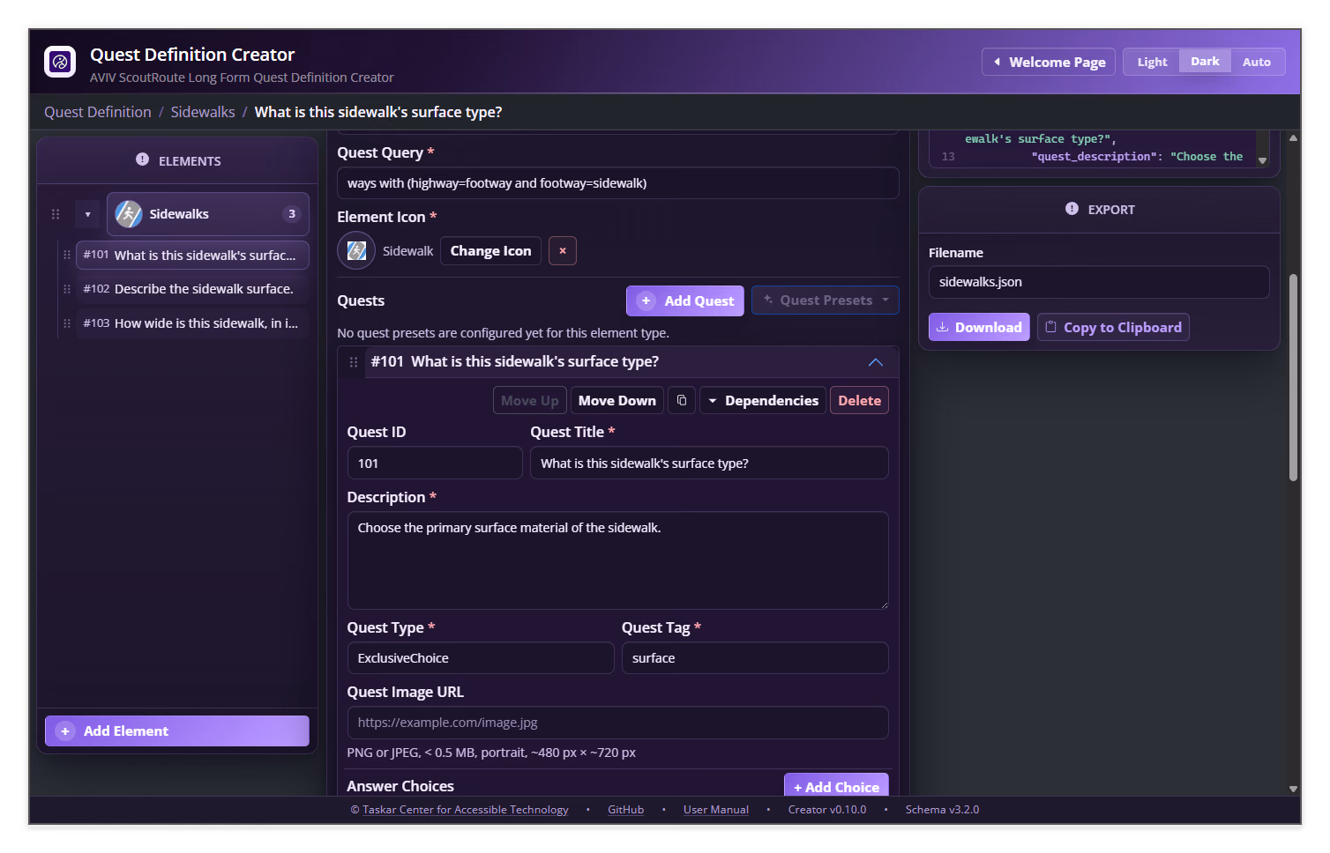Click the info icon next to ELEMENTS
The height and width of the screenshot is (853, 1330).
[x=142, y=159]
